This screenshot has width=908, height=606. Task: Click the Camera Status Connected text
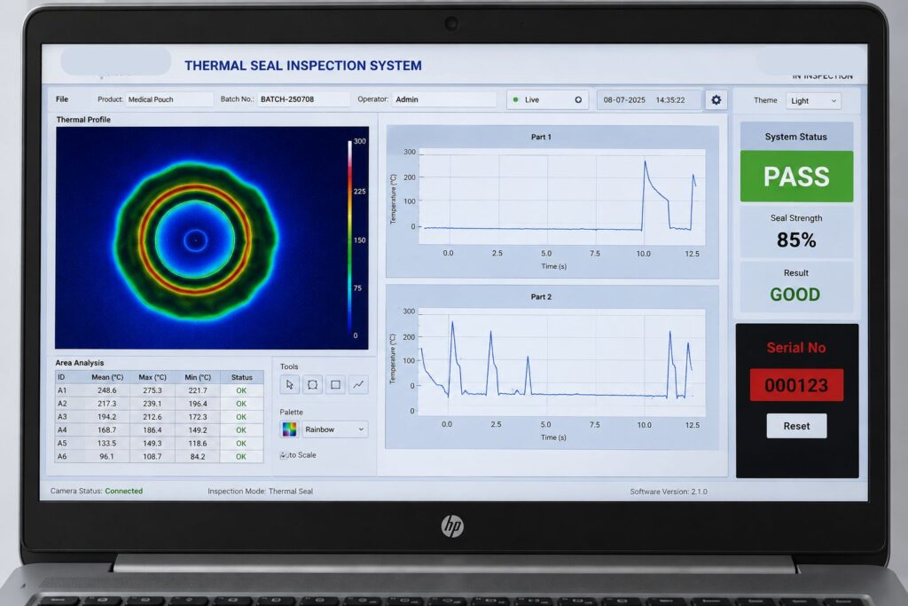[x=123, y=491]
